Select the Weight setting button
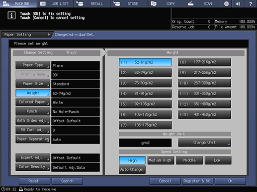 pos(33,93)
